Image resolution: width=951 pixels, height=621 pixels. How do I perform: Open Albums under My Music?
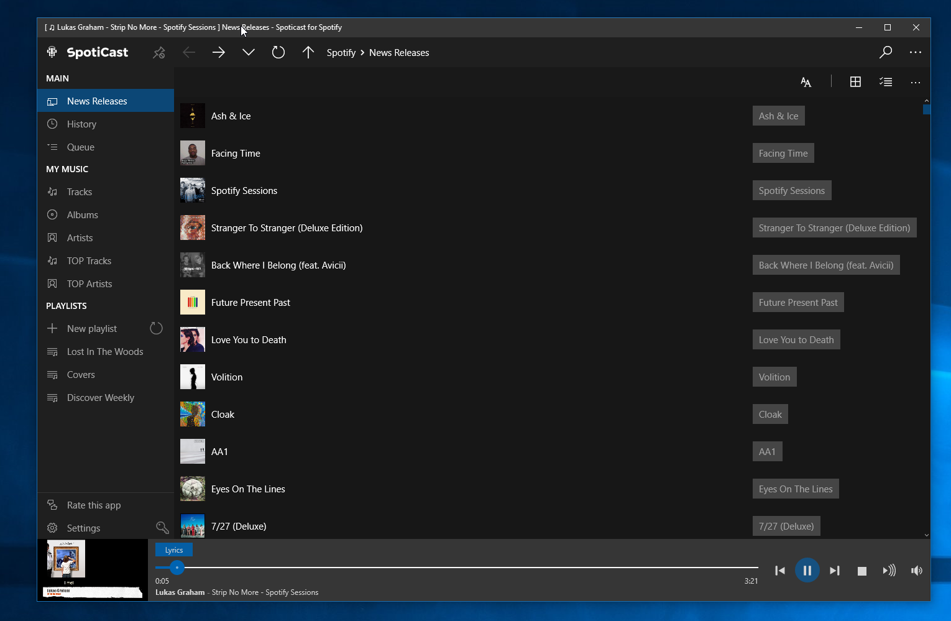(106, 214)
